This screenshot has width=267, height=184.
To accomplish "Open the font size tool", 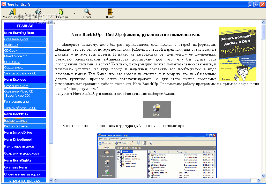I will coord(12,14).
